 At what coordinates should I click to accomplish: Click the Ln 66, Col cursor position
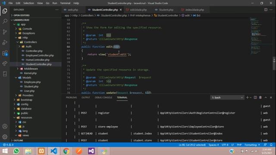click(192, 145)
